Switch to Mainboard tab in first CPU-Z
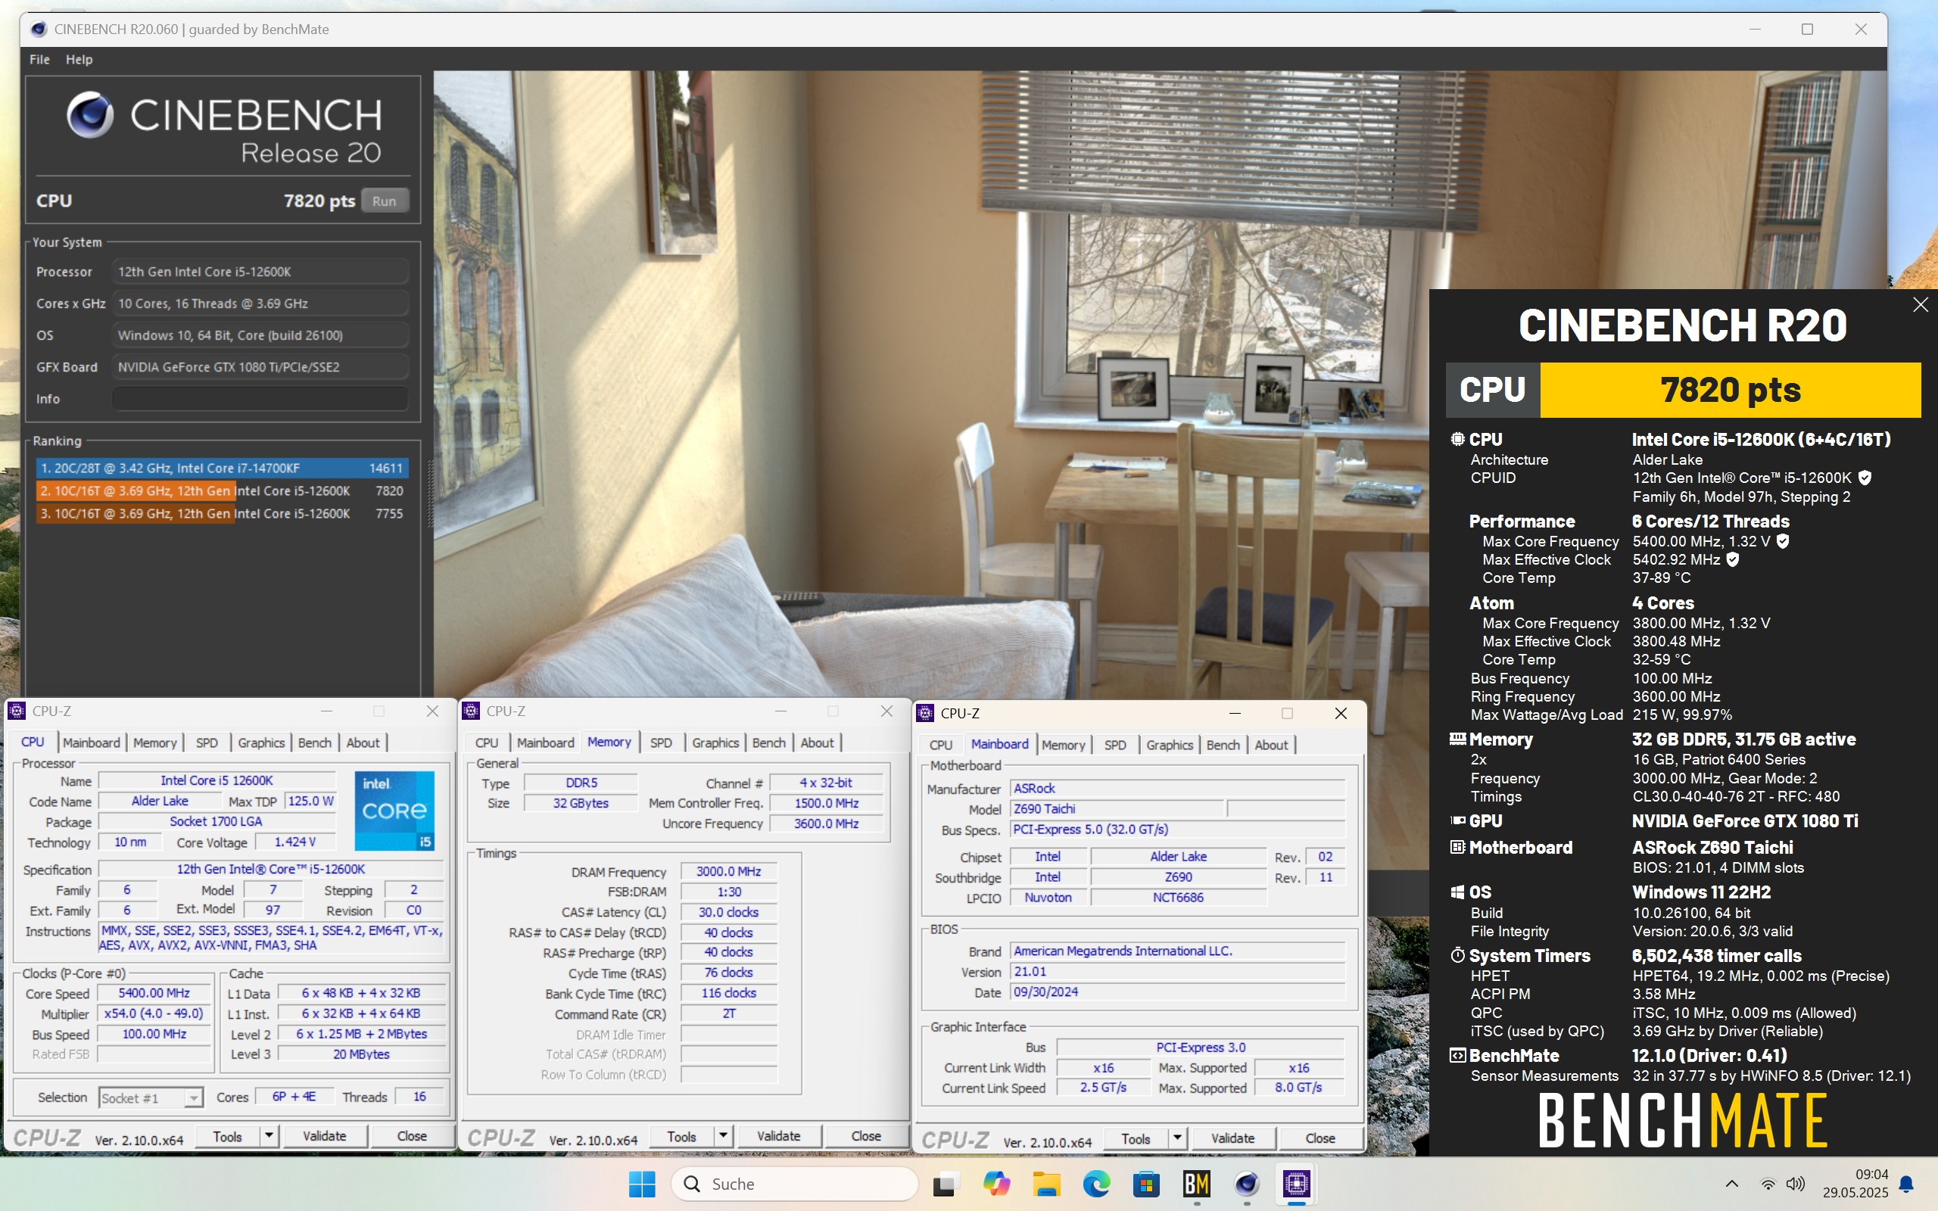The width and height of the screenshot is (1938, 1211). coord(92,742)
